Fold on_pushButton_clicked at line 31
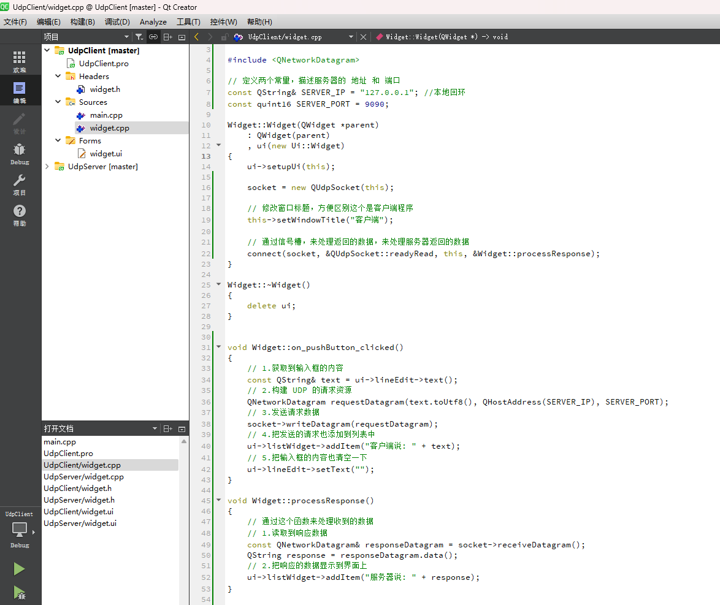720x605 pixels. (x=218, y=346)
